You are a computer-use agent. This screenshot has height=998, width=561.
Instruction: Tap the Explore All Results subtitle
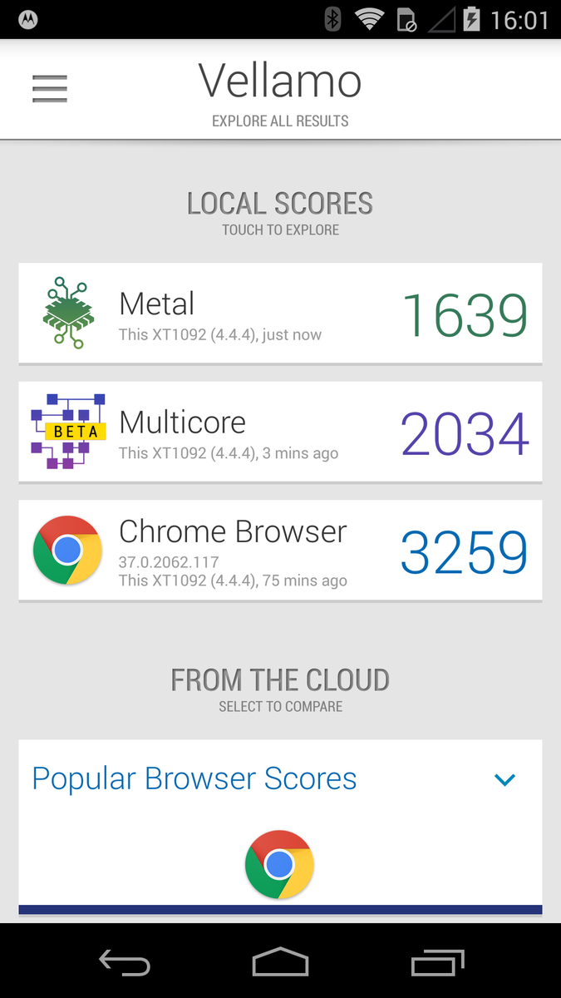(x=280, y=121)
